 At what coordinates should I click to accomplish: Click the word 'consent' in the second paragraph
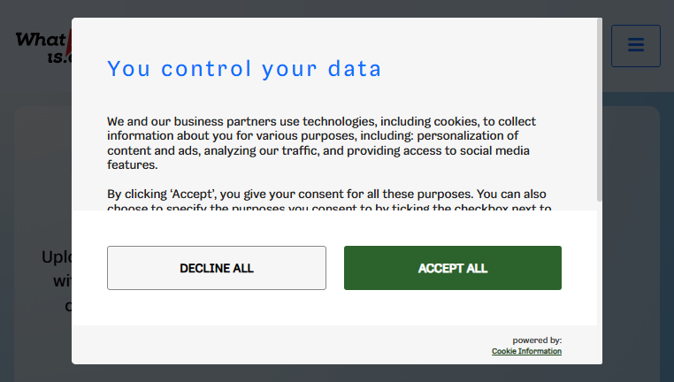pyautogui.click(x=319, y=195)
